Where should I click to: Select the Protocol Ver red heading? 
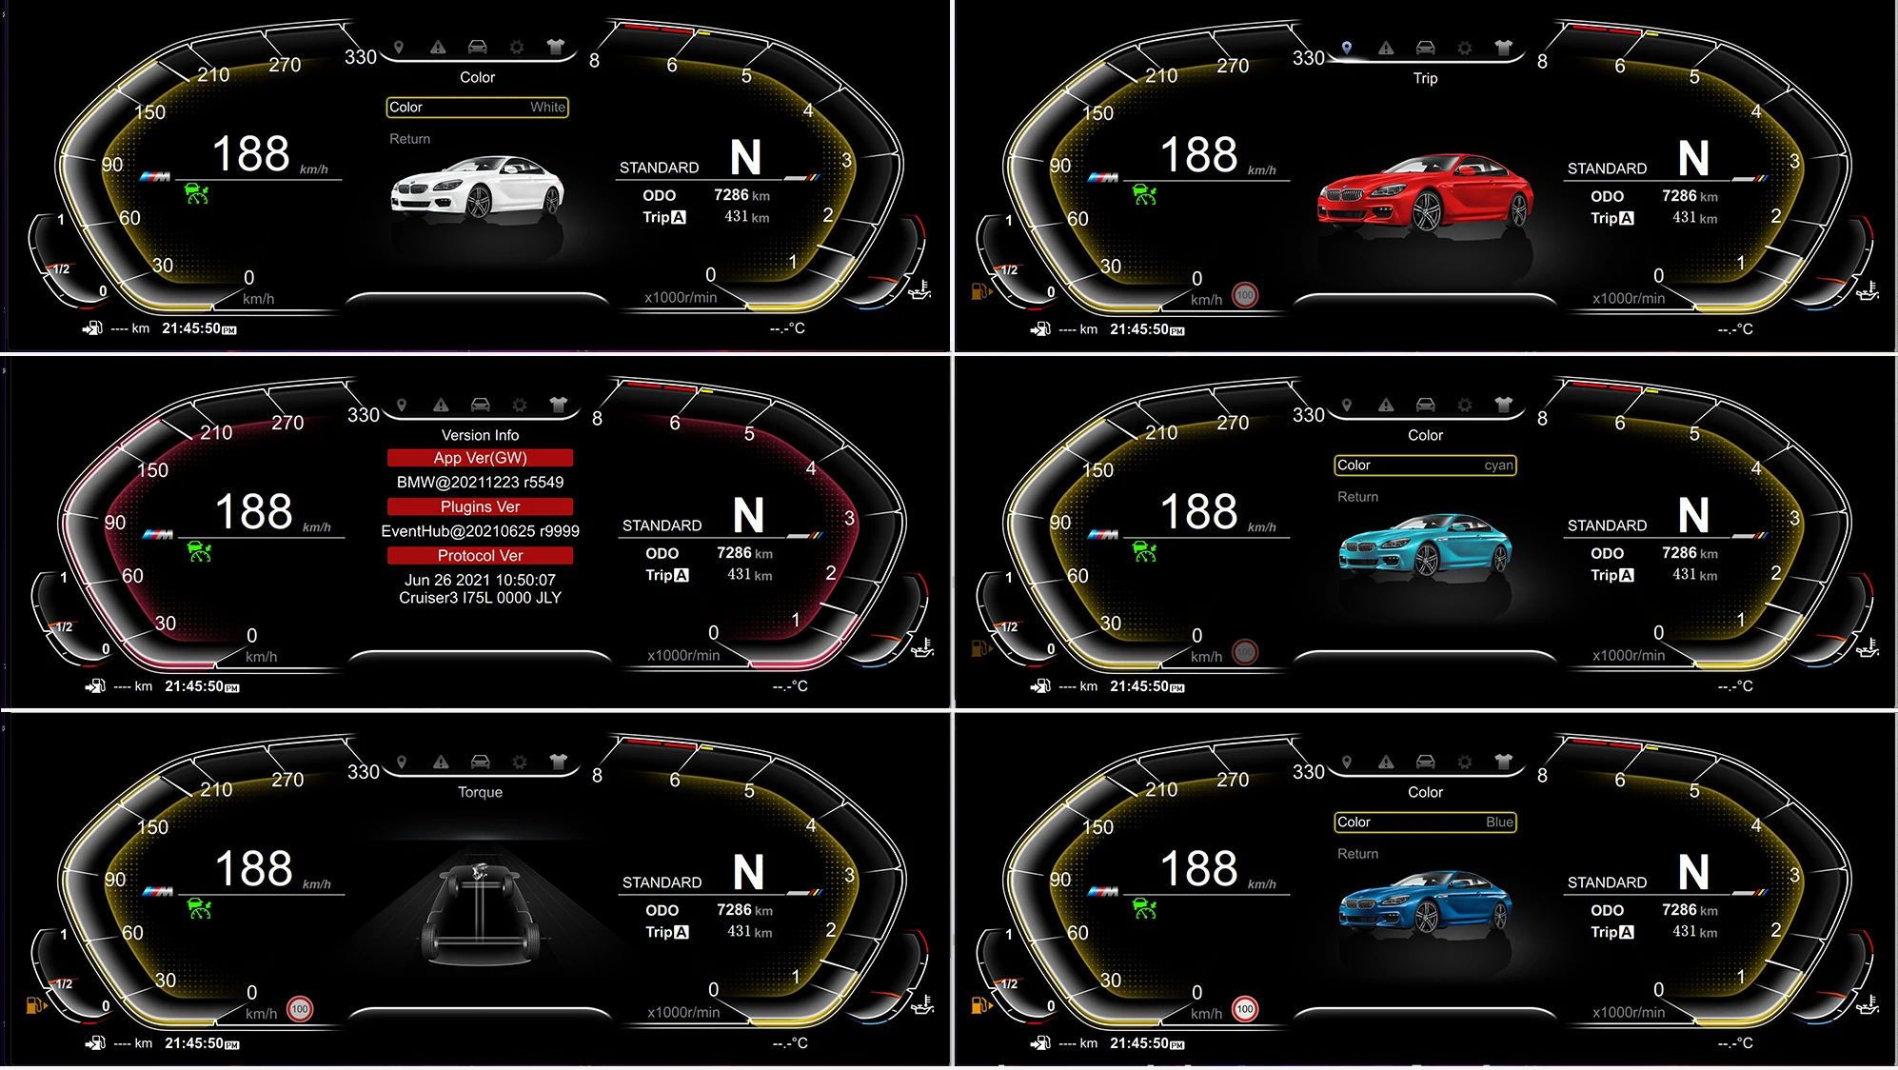pos(481,556)
